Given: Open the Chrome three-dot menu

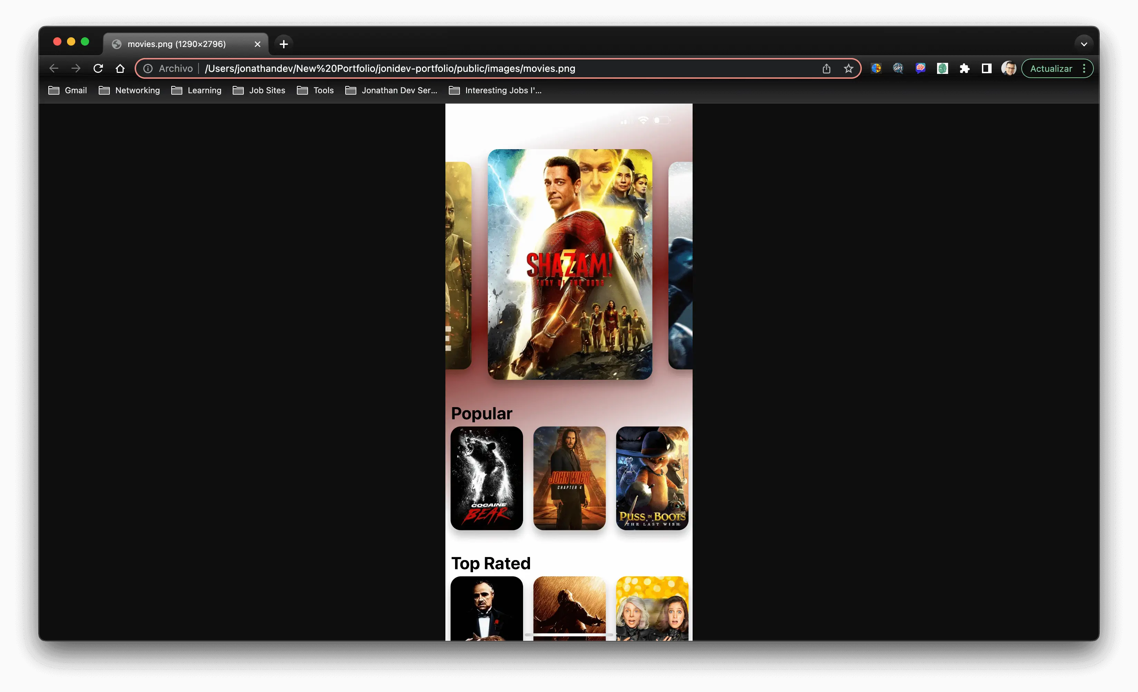Looking at the screenshot, I should pyautogui.click(x=1084, y=68).
